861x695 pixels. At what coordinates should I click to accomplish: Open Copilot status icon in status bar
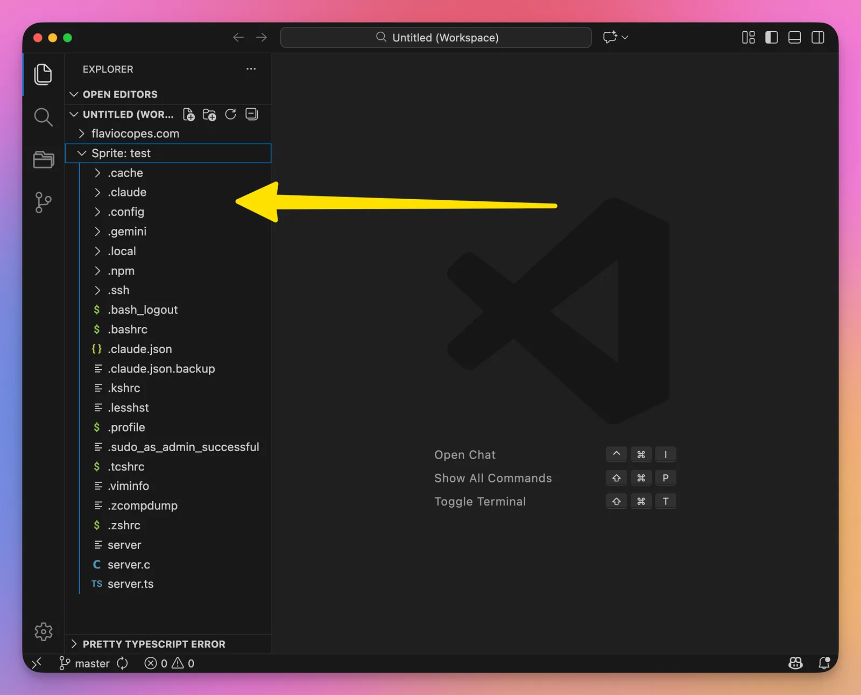795,663
